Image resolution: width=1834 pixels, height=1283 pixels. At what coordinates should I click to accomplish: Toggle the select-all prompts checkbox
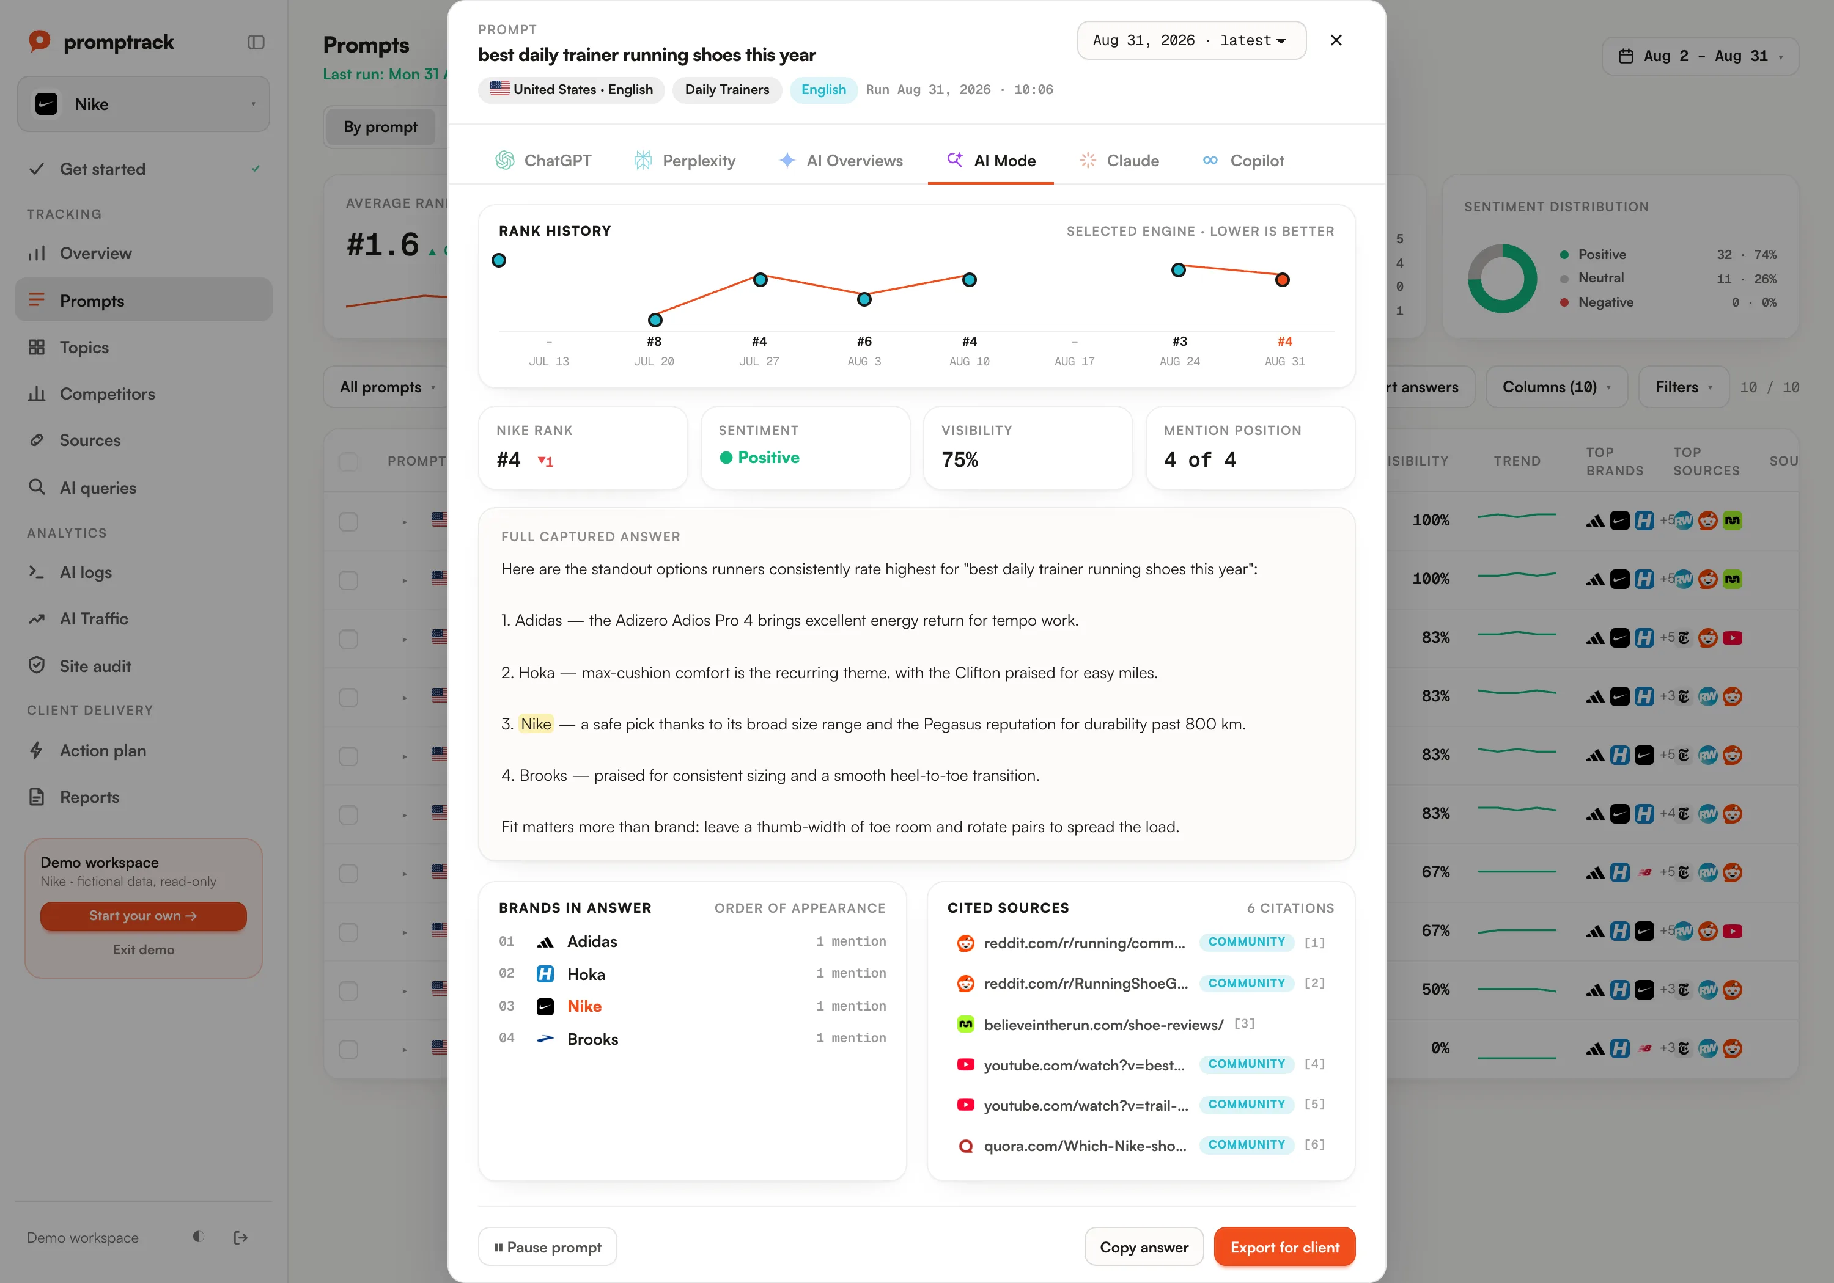point(348,461)
